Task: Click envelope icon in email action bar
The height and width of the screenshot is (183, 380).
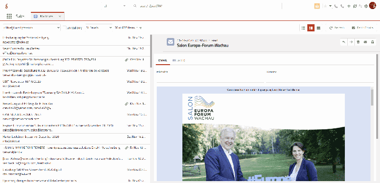Action: point(365,42)
